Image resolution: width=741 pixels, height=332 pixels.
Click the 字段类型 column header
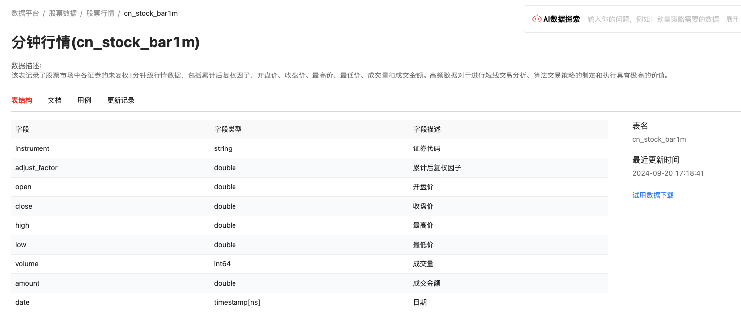[228, 129]
